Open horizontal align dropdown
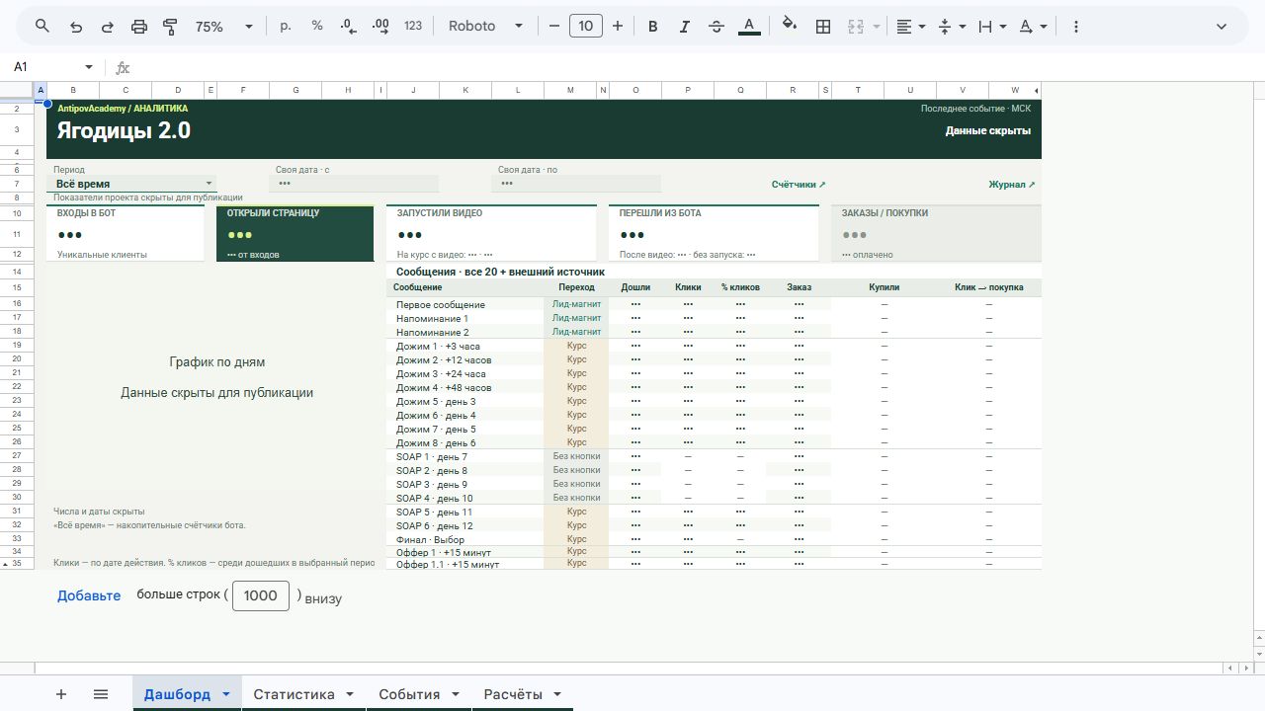Viewport: 1265px width, 711px height. point(910,27)
